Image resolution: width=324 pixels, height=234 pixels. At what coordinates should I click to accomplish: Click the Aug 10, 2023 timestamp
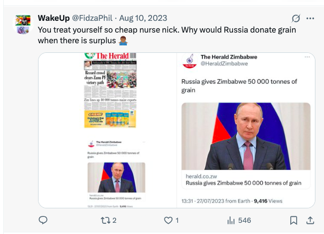pyautogui.click(x=140, y=18)
